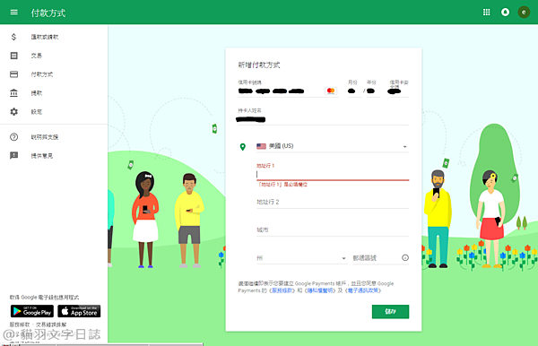Focus the 持卡人姓名 cardholder name field

point(323,120)
